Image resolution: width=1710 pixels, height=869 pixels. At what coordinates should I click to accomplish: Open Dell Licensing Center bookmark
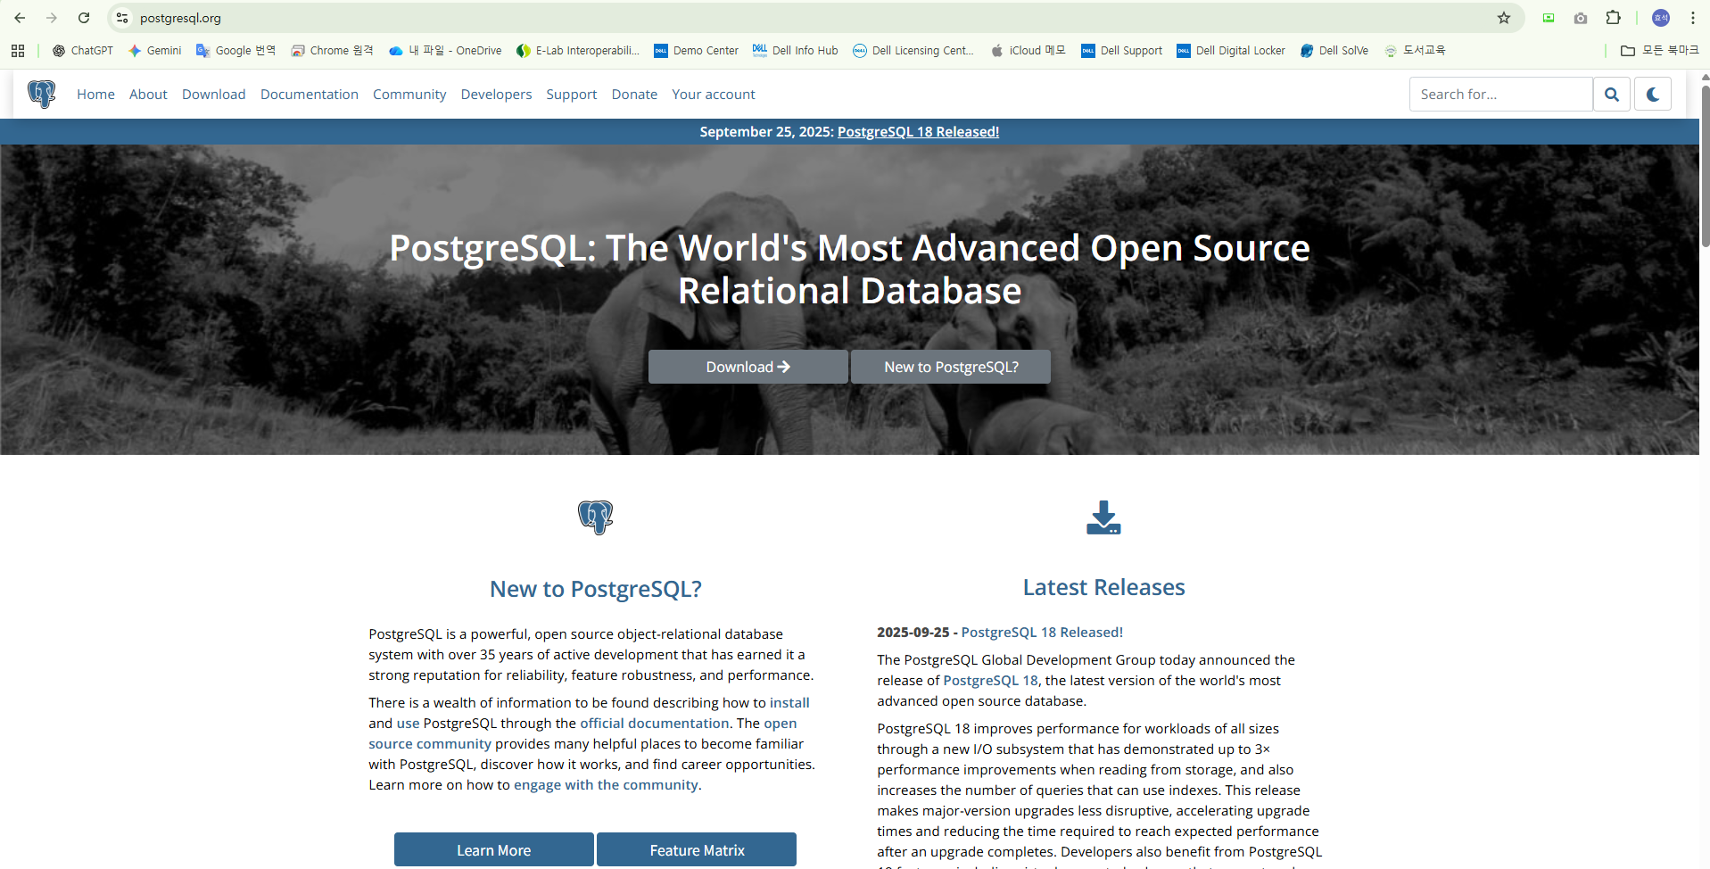click(x=913, y=51)
